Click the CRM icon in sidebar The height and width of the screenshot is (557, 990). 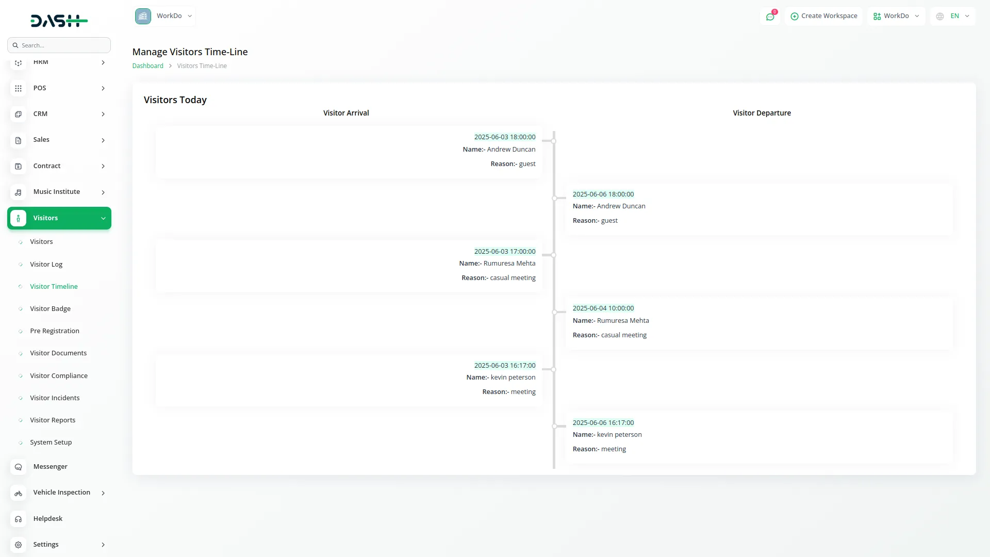pyautogui.click(x=18, y=114)
